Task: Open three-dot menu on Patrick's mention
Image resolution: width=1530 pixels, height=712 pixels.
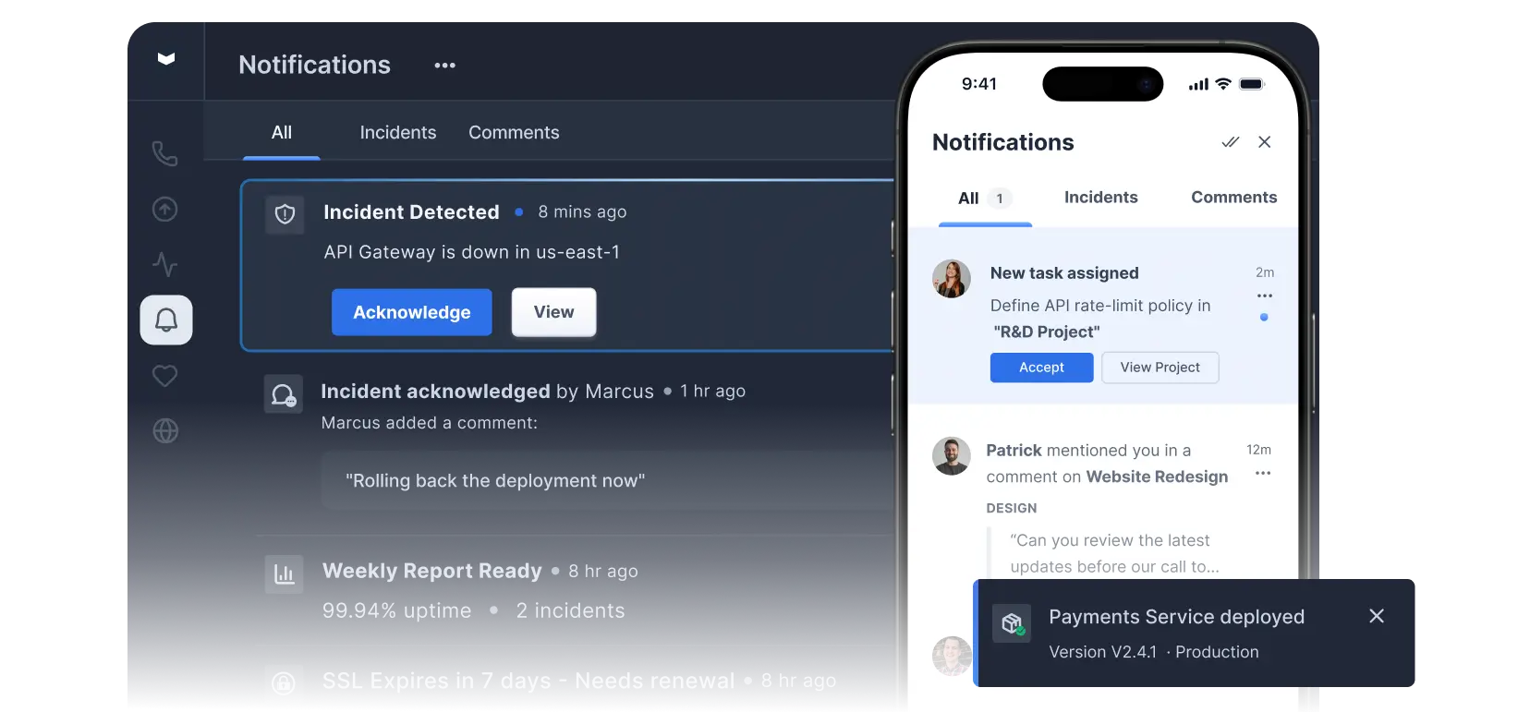Action: pyautogui.click(x=1263, y=474)
